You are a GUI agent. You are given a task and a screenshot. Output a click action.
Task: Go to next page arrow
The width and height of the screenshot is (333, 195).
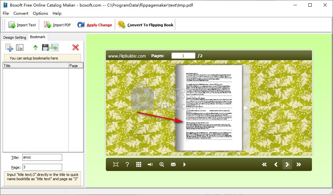(287, 164)
